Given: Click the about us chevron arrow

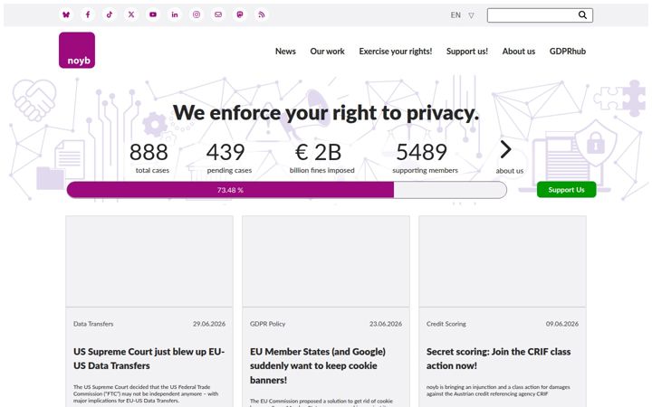Looking at the screenshot, I should pos(505,149).
